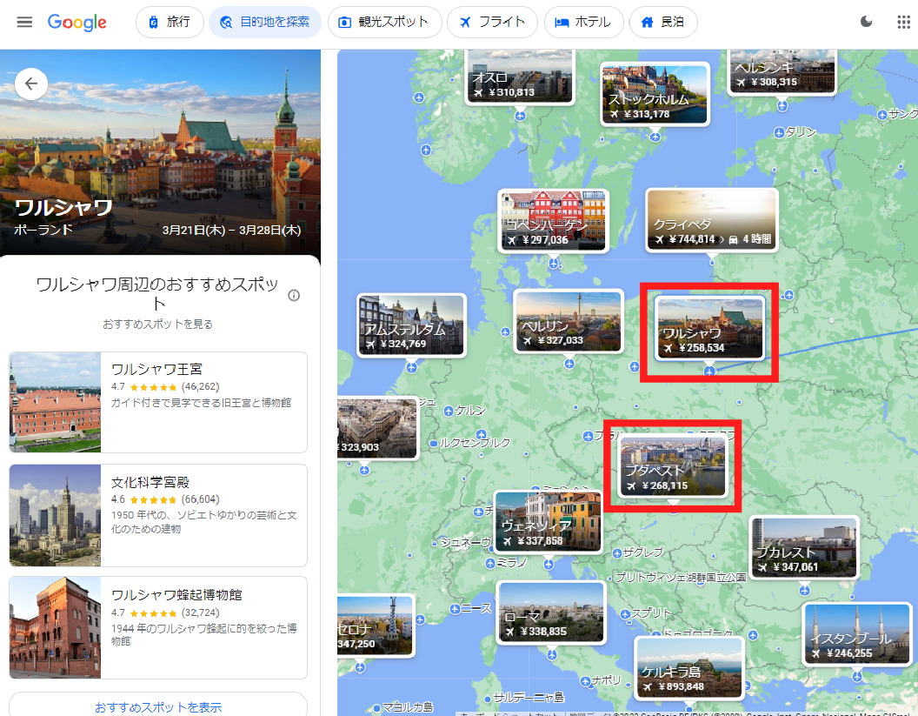
Task: Select the ヘルシンキ destination card
Action: 782,71
